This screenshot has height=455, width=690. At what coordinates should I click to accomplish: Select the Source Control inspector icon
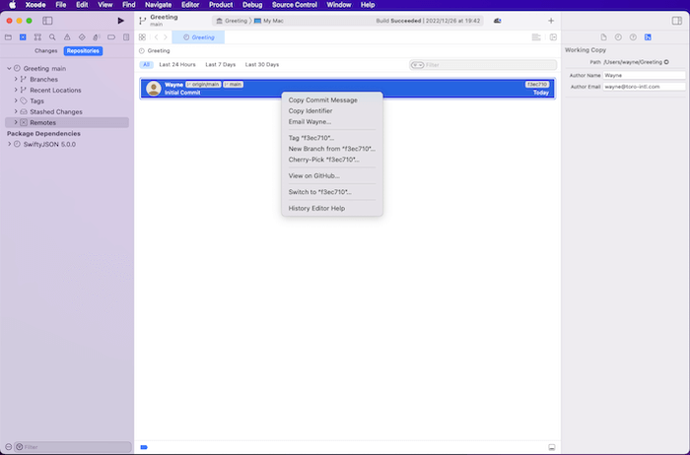pyautogui.click(x=648, y=37)
